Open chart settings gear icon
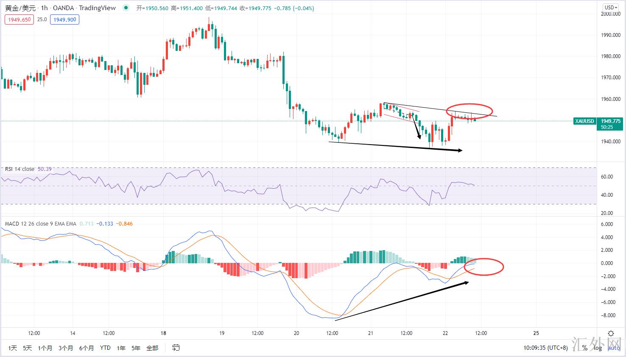This screenshot has height=357, width=626. click(611, 333)
